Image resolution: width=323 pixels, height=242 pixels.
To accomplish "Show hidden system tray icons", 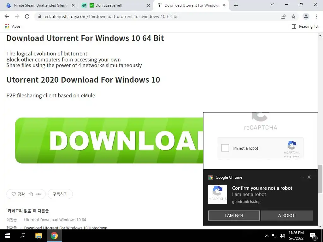I will (x=267, y=236).
